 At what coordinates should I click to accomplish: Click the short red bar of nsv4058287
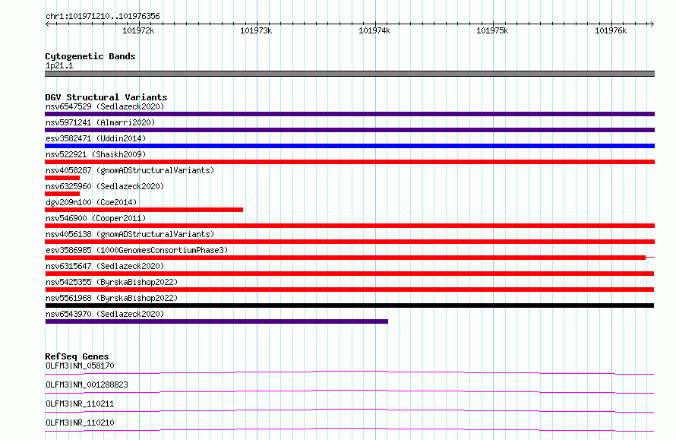[x=62, y=178]
